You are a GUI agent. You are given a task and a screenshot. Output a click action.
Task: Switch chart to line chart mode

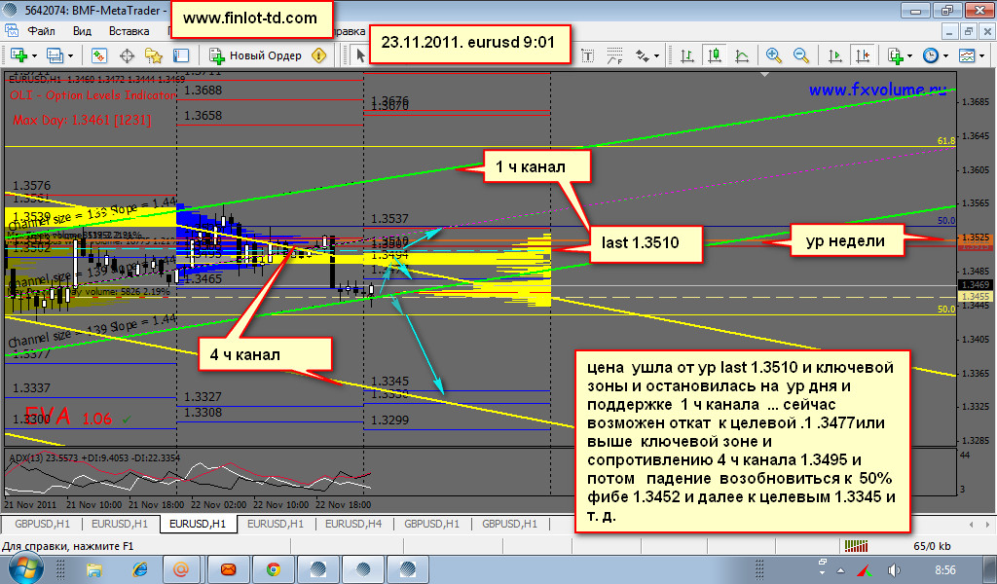point(742,55)
